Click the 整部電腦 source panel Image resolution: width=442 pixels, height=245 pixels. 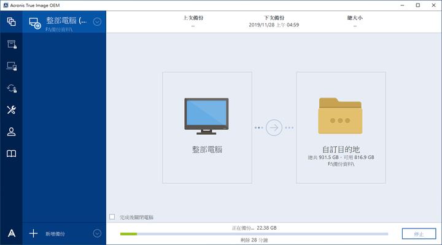pos(207,127)
